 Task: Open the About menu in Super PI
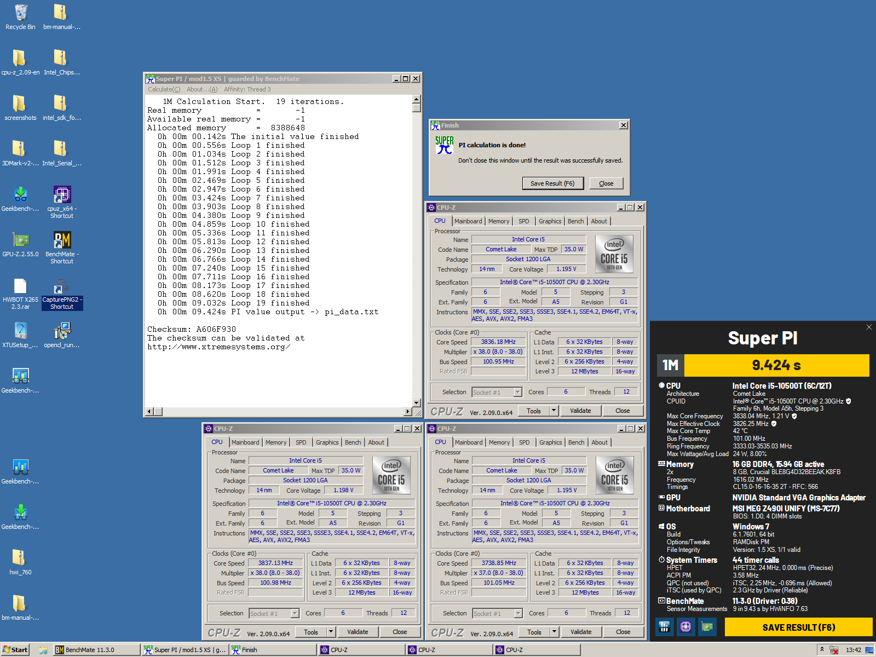pos(202,89)
